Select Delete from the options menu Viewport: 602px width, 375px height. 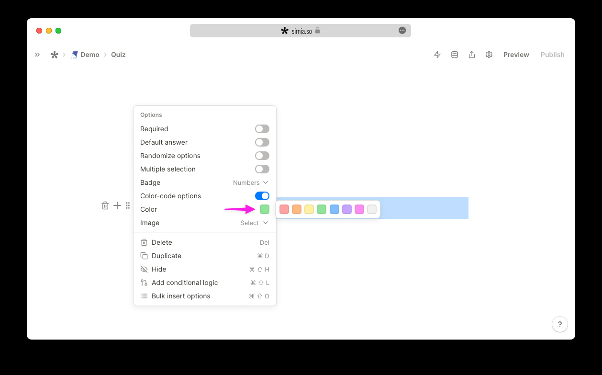(x=205, y=242)
